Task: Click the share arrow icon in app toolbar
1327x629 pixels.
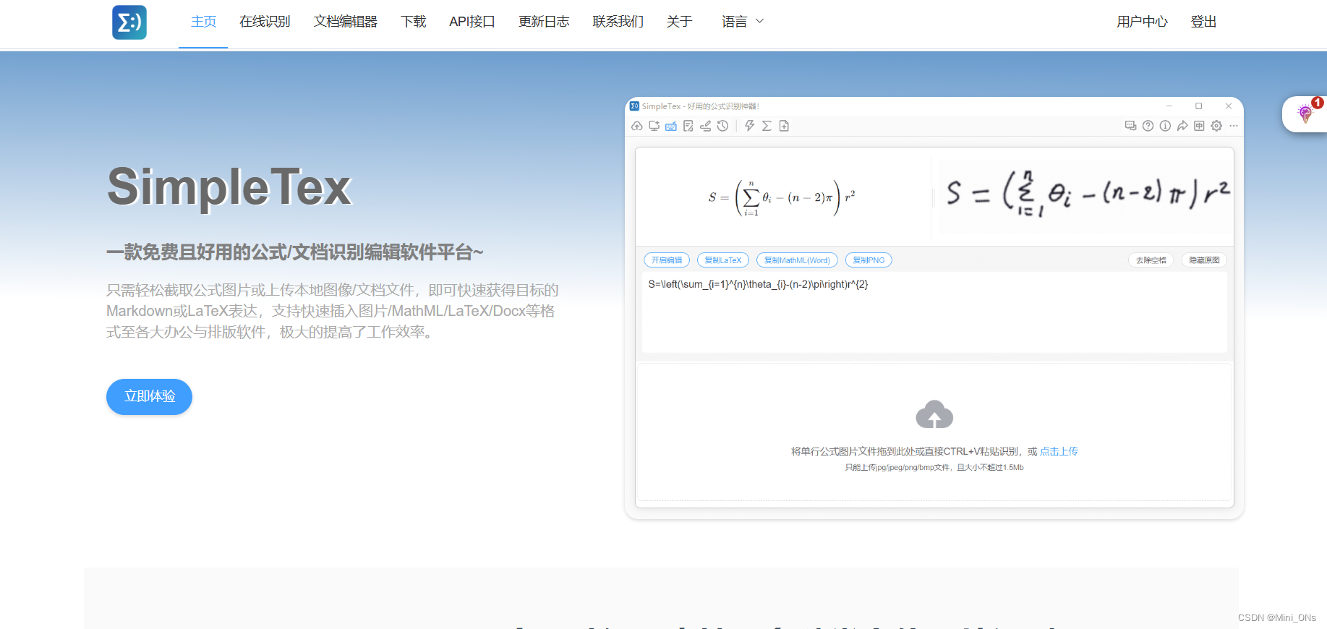Action: tap(1182, 126)
